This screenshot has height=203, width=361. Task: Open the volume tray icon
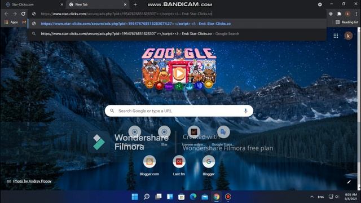[x=337, y=197]
